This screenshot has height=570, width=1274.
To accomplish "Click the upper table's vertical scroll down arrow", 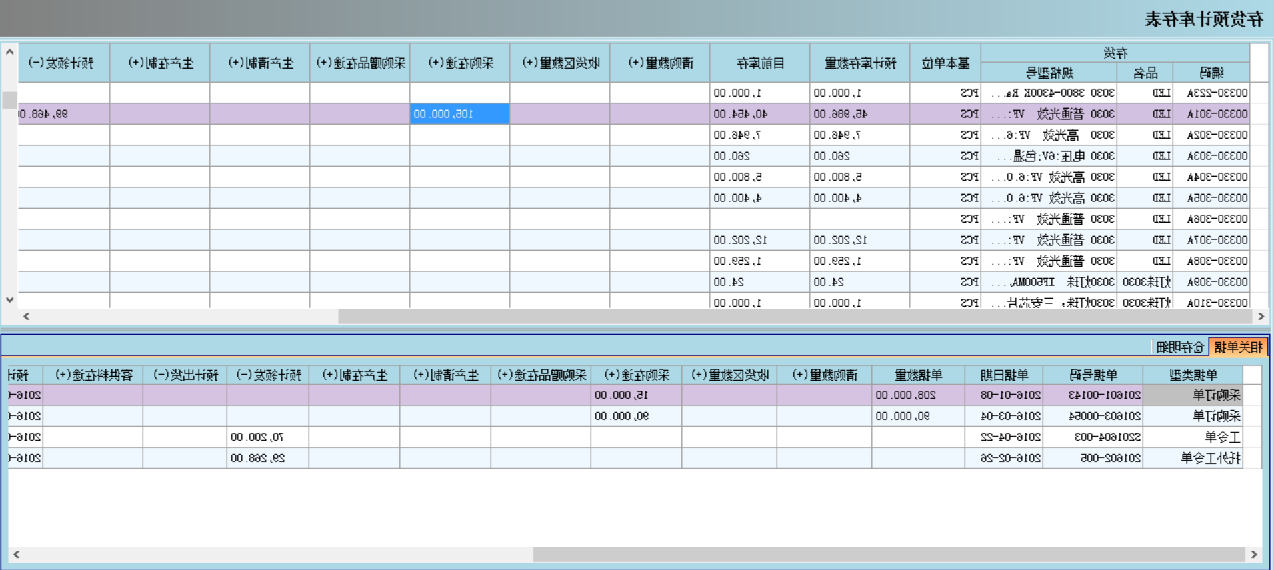I will [x=9, y=299].
